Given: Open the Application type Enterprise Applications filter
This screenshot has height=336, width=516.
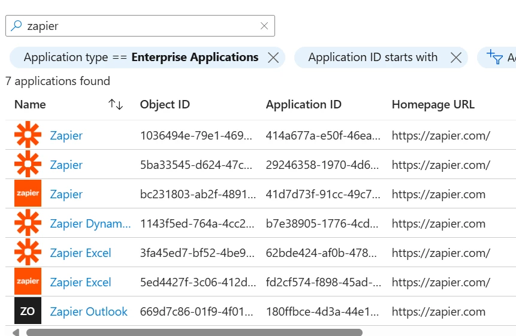Looking at the screenshot, I should click(x=141, y=57).
